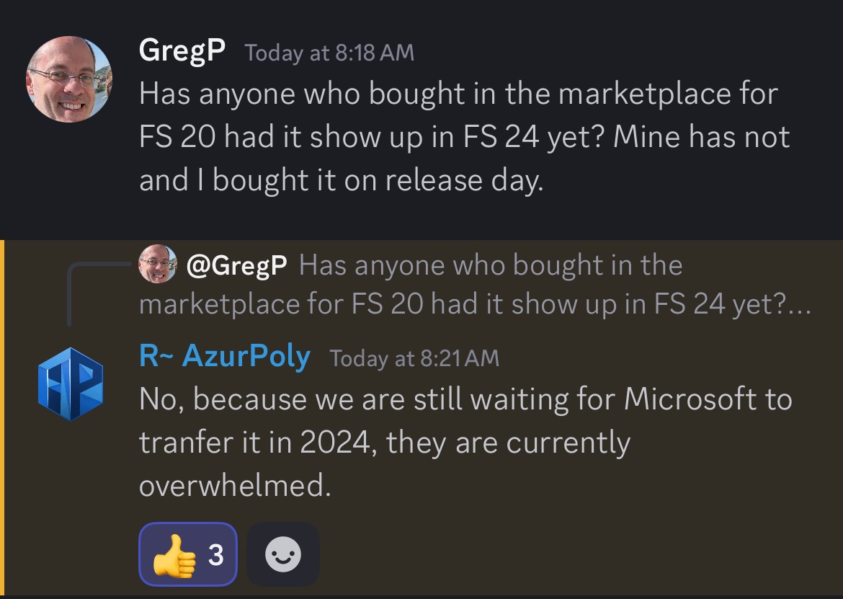Click 'and I bought it on release day.' line
Screen dimensions: 843x599
point(342,179)
